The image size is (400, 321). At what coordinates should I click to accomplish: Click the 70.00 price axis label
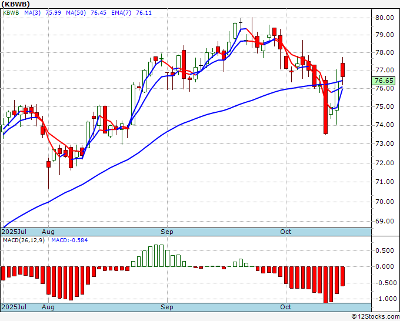(x=385, y=202)
